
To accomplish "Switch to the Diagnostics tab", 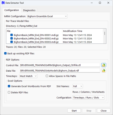I will click(x=29, y=10).
